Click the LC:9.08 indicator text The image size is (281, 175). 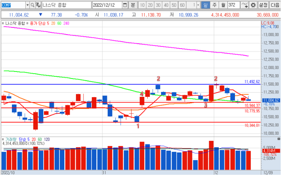[268, 23]
